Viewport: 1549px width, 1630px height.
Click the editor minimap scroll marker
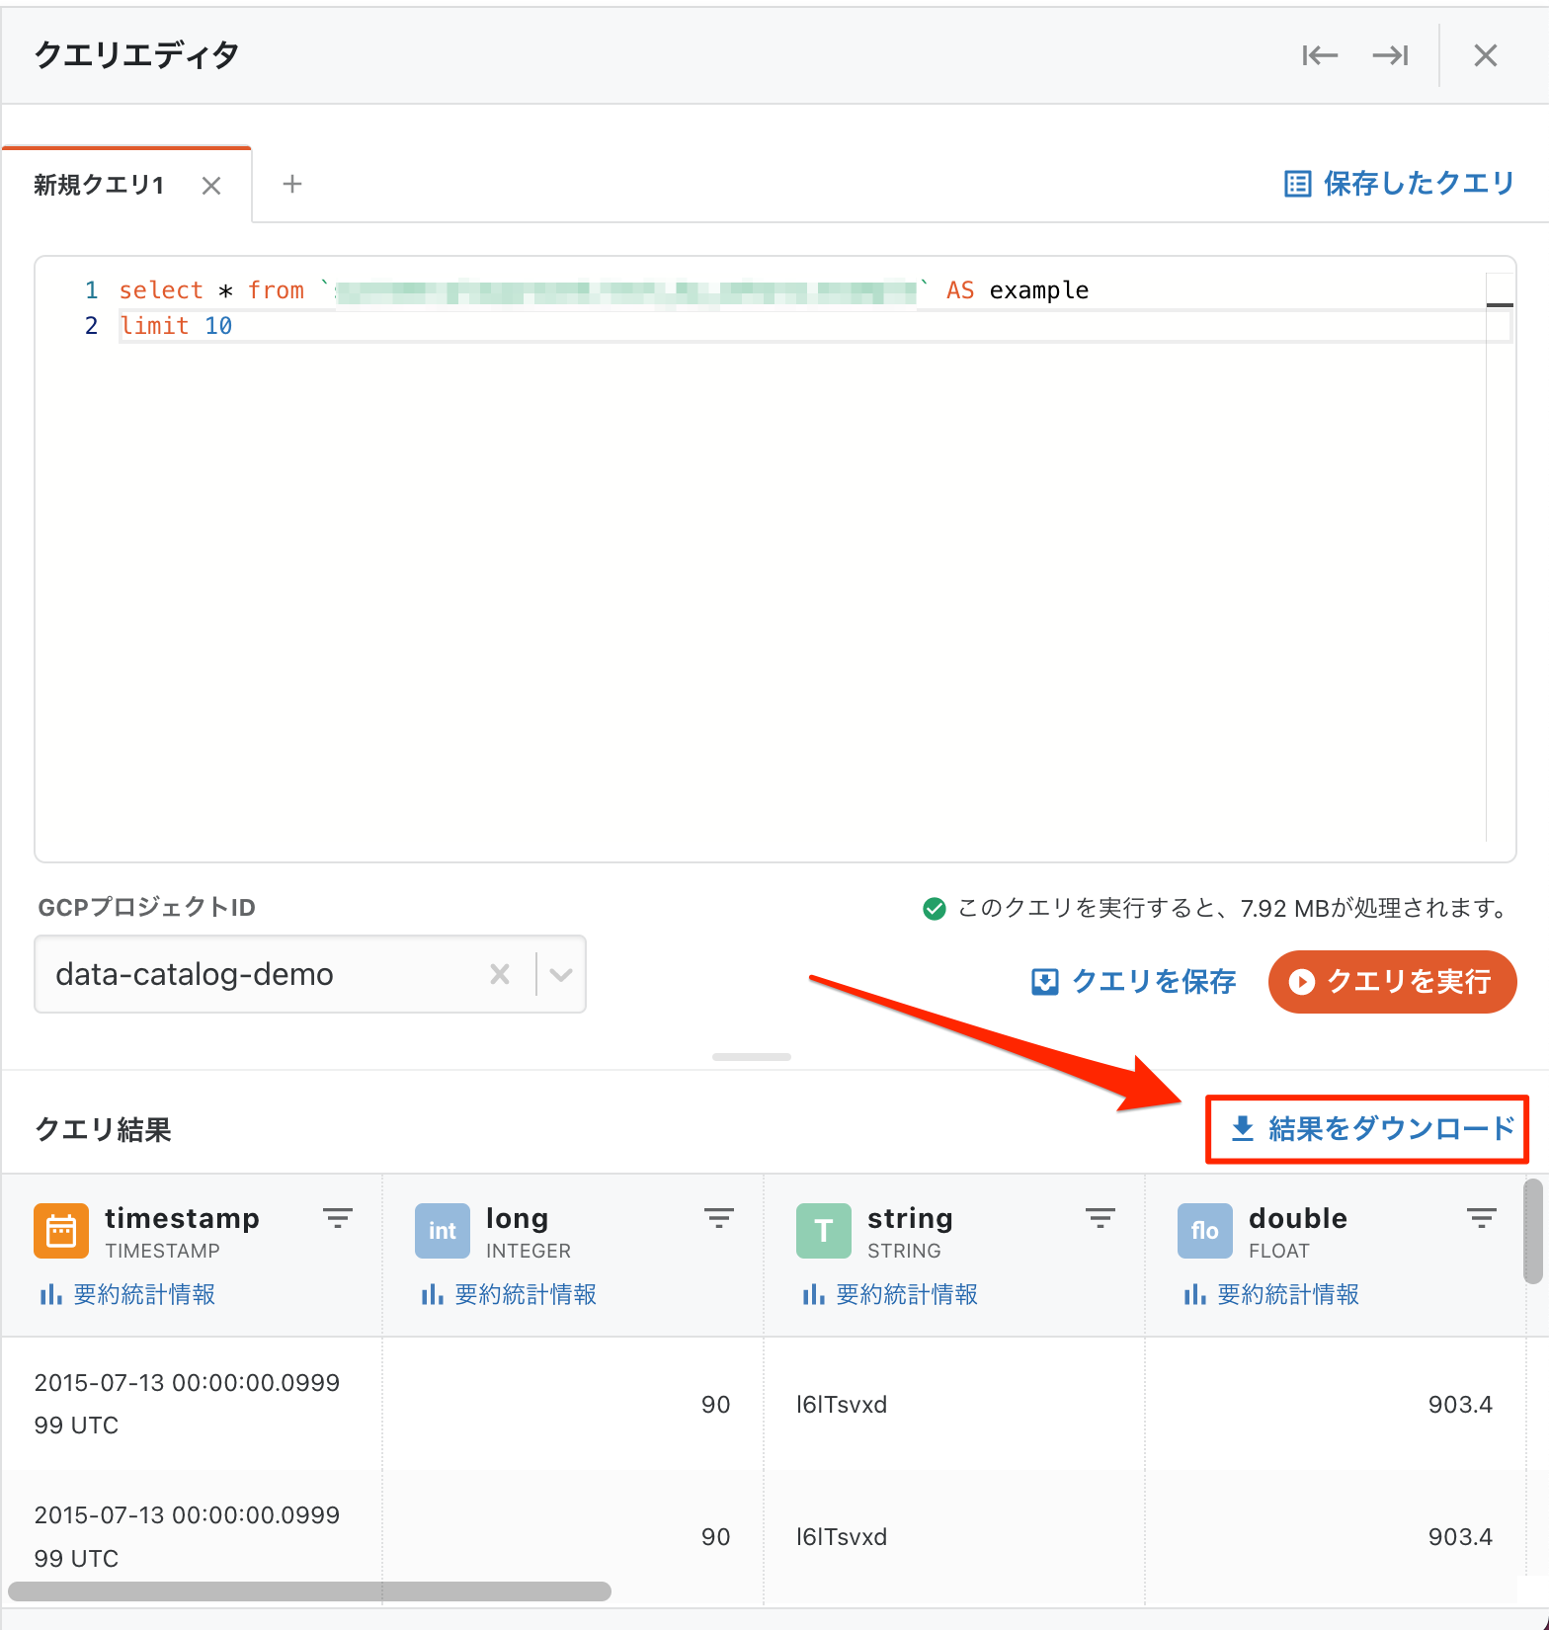pyautogui.click(x=1500, y=305)
